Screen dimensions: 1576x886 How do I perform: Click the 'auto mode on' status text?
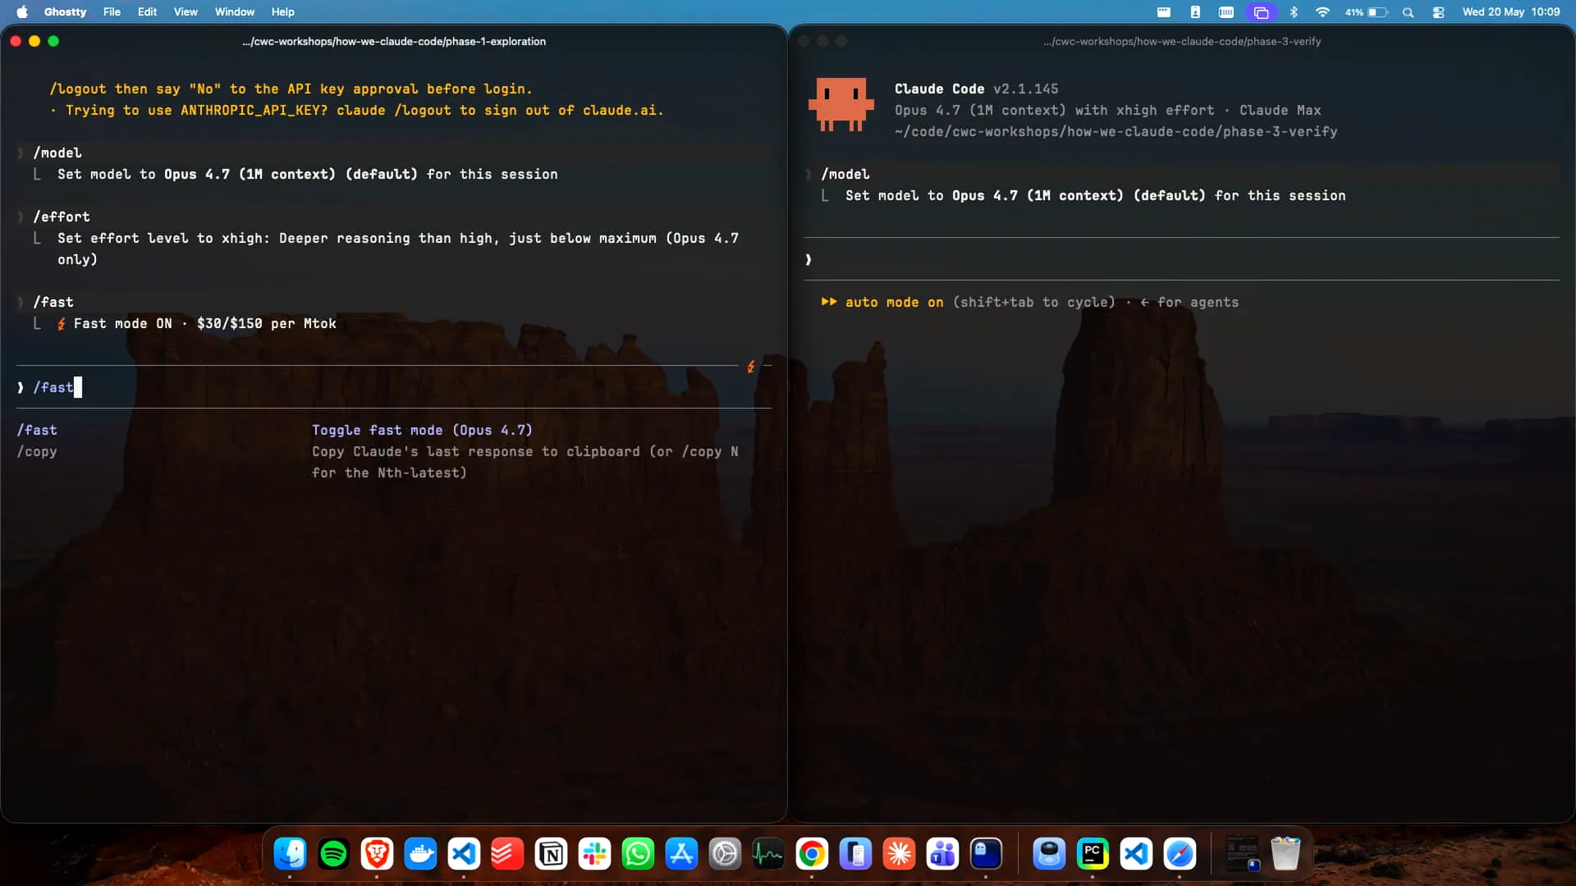coord(894,302)
